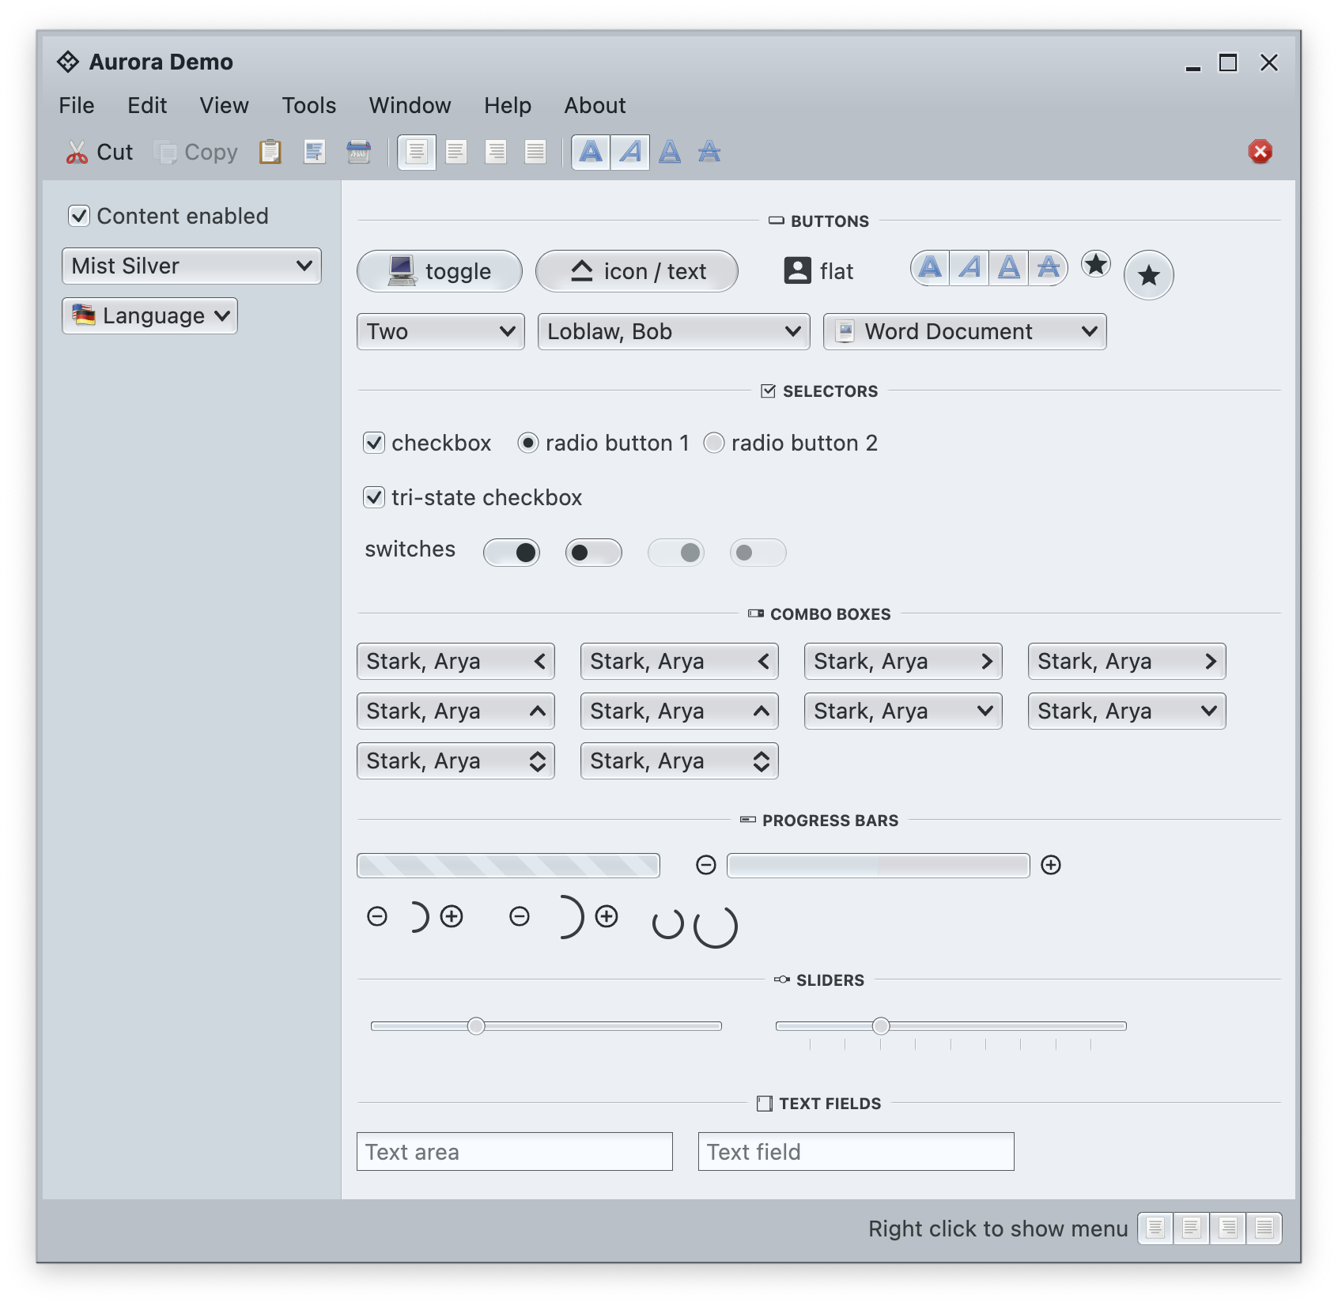Turn off the first enabled switch
Viewport: 1338px width, 1306px height.
click(x=512, y=553)
